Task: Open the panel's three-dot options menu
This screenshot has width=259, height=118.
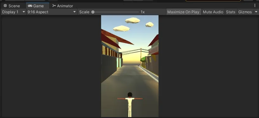Action: (255, 5)
